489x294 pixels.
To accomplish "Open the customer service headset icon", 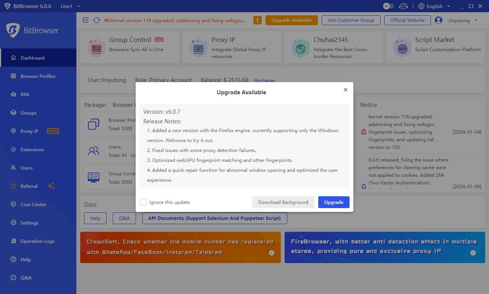I will click(x=403, y=6).
